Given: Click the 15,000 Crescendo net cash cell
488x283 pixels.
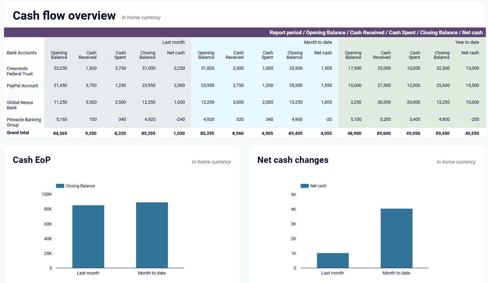Looking at the screenshot, I should (472, 68).
